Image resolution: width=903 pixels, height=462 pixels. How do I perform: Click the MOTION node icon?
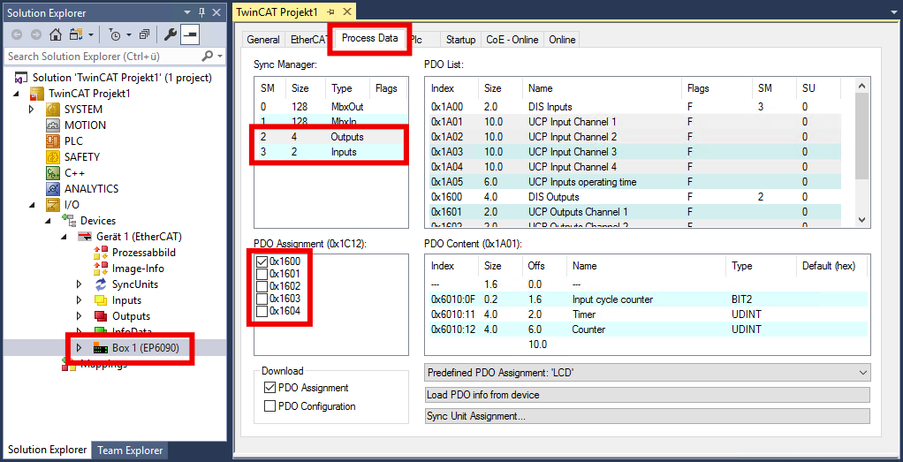click(x=53, y=125)
